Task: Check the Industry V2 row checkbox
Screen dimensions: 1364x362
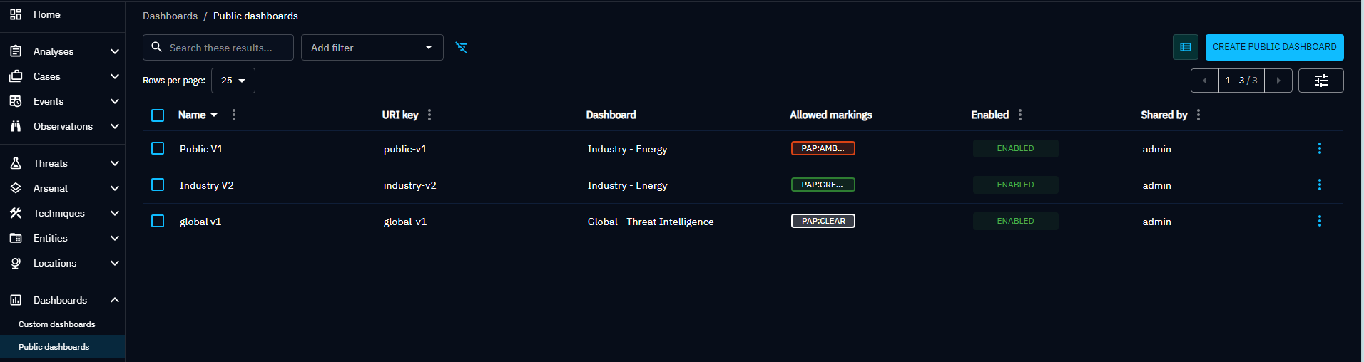Action: click(158, 185)
